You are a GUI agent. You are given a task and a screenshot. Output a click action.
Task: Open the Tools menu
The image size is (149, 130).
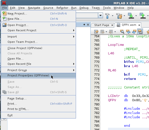point(107,8)
